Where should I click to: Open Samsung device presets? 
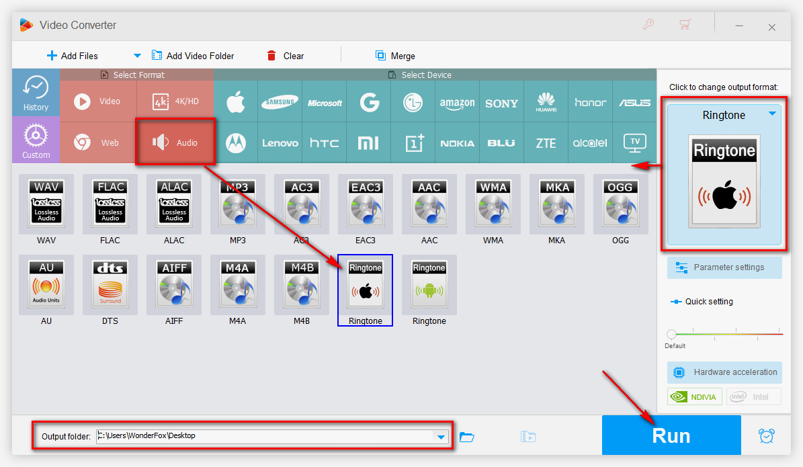pos(280,101)
